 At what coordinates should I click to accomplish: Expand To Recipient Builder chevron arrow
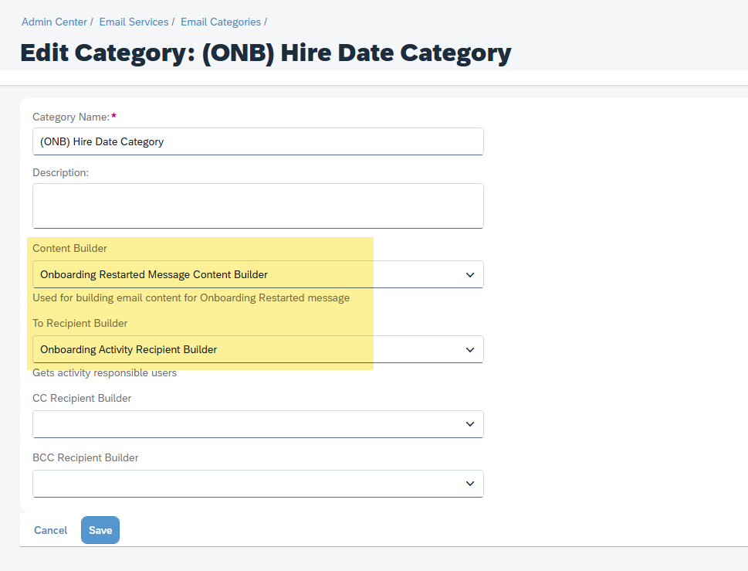click(470, 349)
